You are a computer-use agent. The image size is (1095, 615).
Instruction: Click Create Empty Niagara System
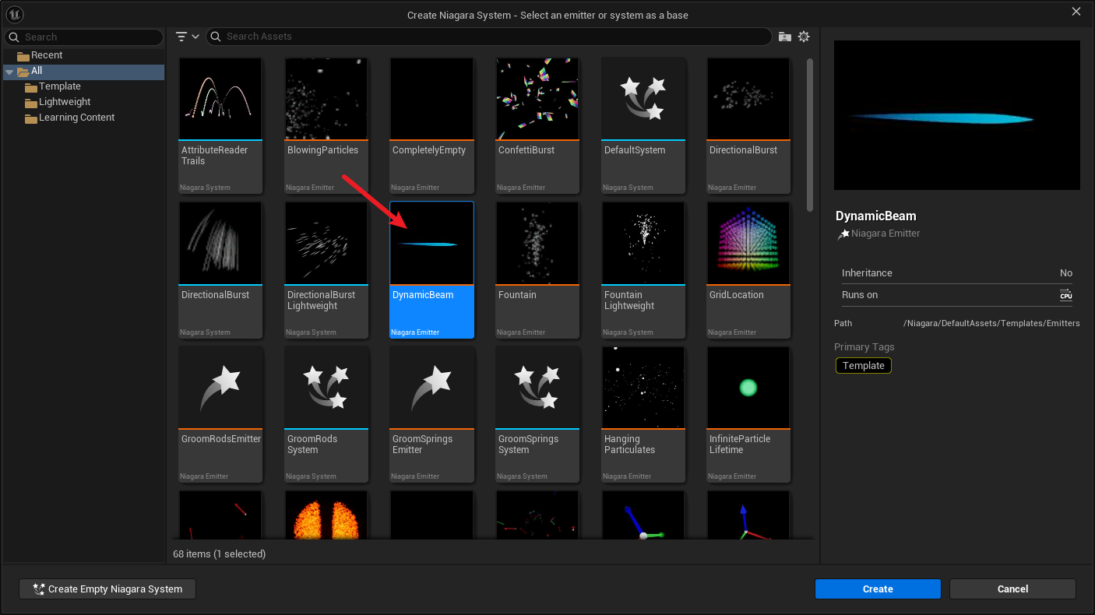pyautogui.click(x=107, y=589)
